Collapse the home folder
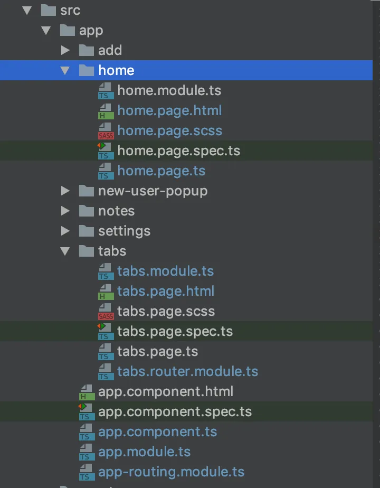The height and width of the screenshot is (488, 380). point(65,71)
